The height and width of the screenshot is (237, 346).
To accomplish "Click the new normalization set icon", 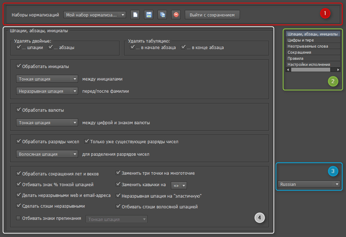I will point(135,15).
